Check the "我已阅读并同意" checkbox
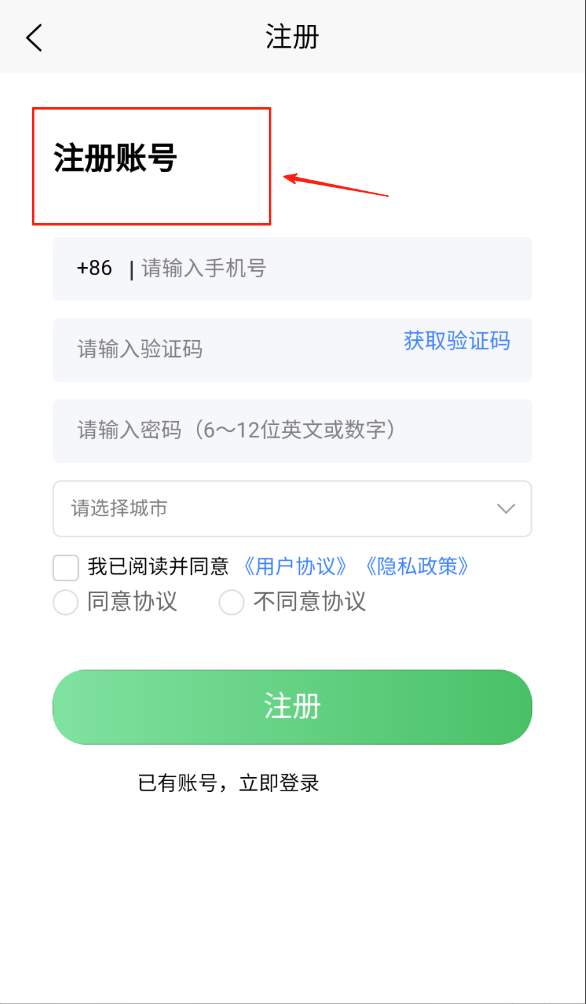The height and width of the screenshot is (1004, 586). [x=66, y=567]
